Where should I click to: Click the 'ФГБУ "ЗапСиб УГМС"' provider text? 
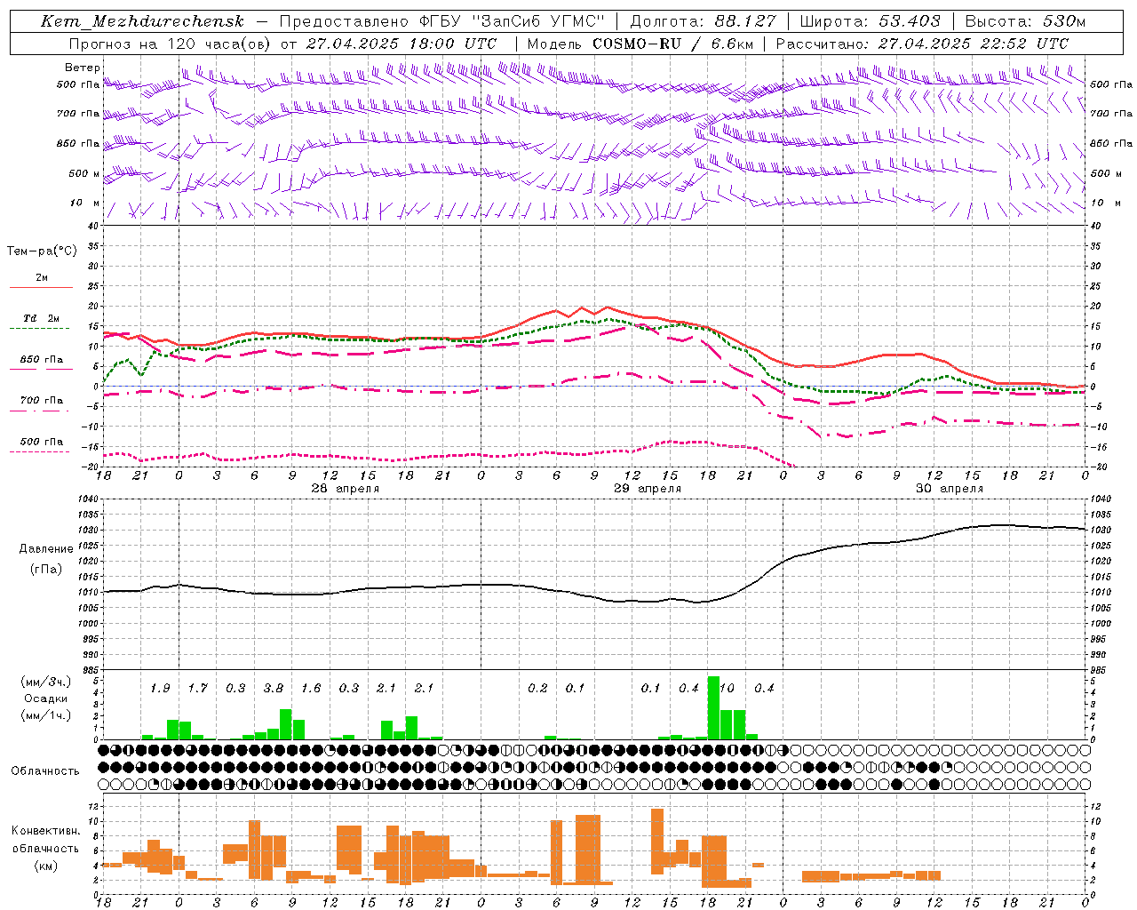pos(512,21)
